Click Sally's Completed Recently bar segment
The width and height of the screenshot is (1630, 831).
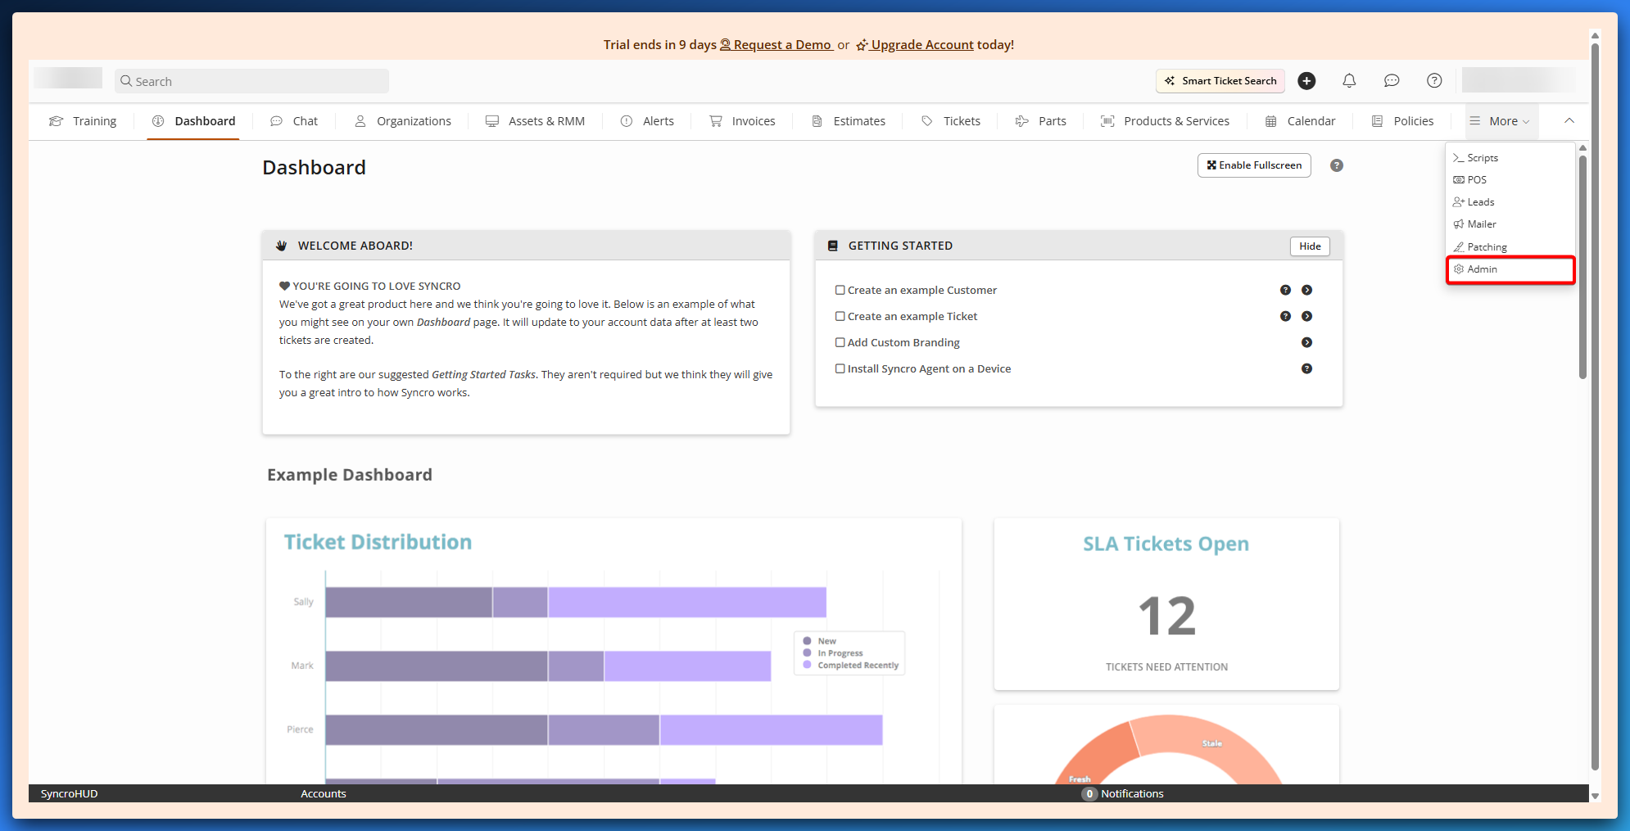click(687, 602)
